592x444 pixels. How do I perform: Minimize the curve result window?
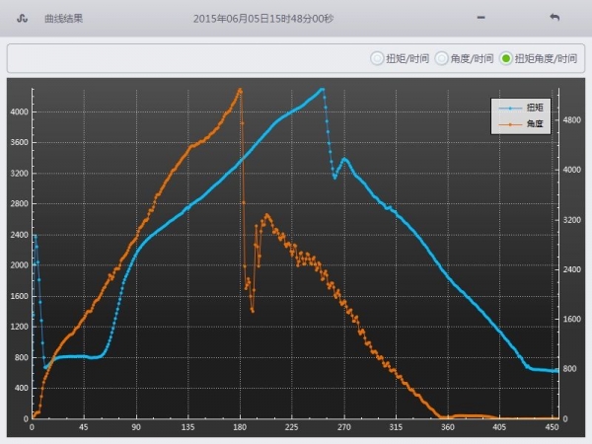click(x=481, y=18)
